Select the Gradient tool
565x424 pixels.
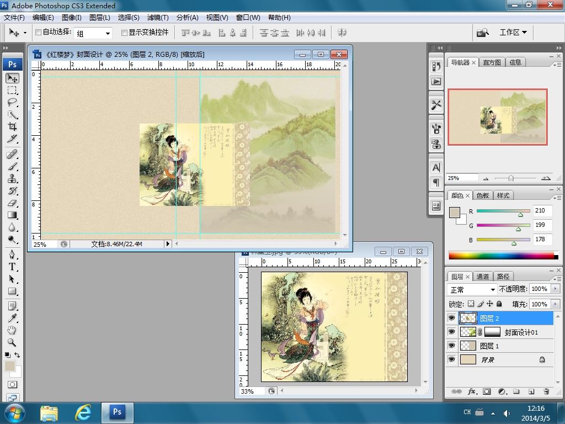pos(12,215)
